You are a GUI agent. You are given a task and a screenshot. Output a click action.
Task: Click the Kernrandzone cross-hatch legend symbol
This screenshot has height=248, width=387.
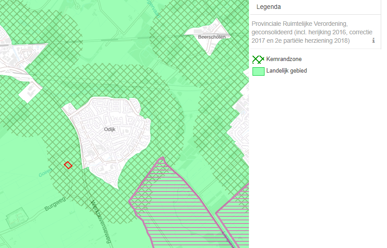(x=258, y=59)
